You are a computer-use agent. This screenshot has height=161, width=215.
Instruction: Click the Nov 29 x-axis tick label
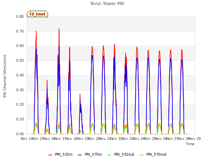click(x=195, y=139)
